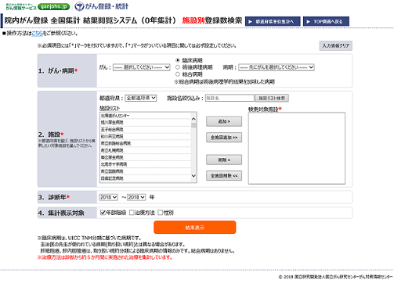Select 北海道がんセンター in facility list
The image size is (394, 287).
pos(146,116)
